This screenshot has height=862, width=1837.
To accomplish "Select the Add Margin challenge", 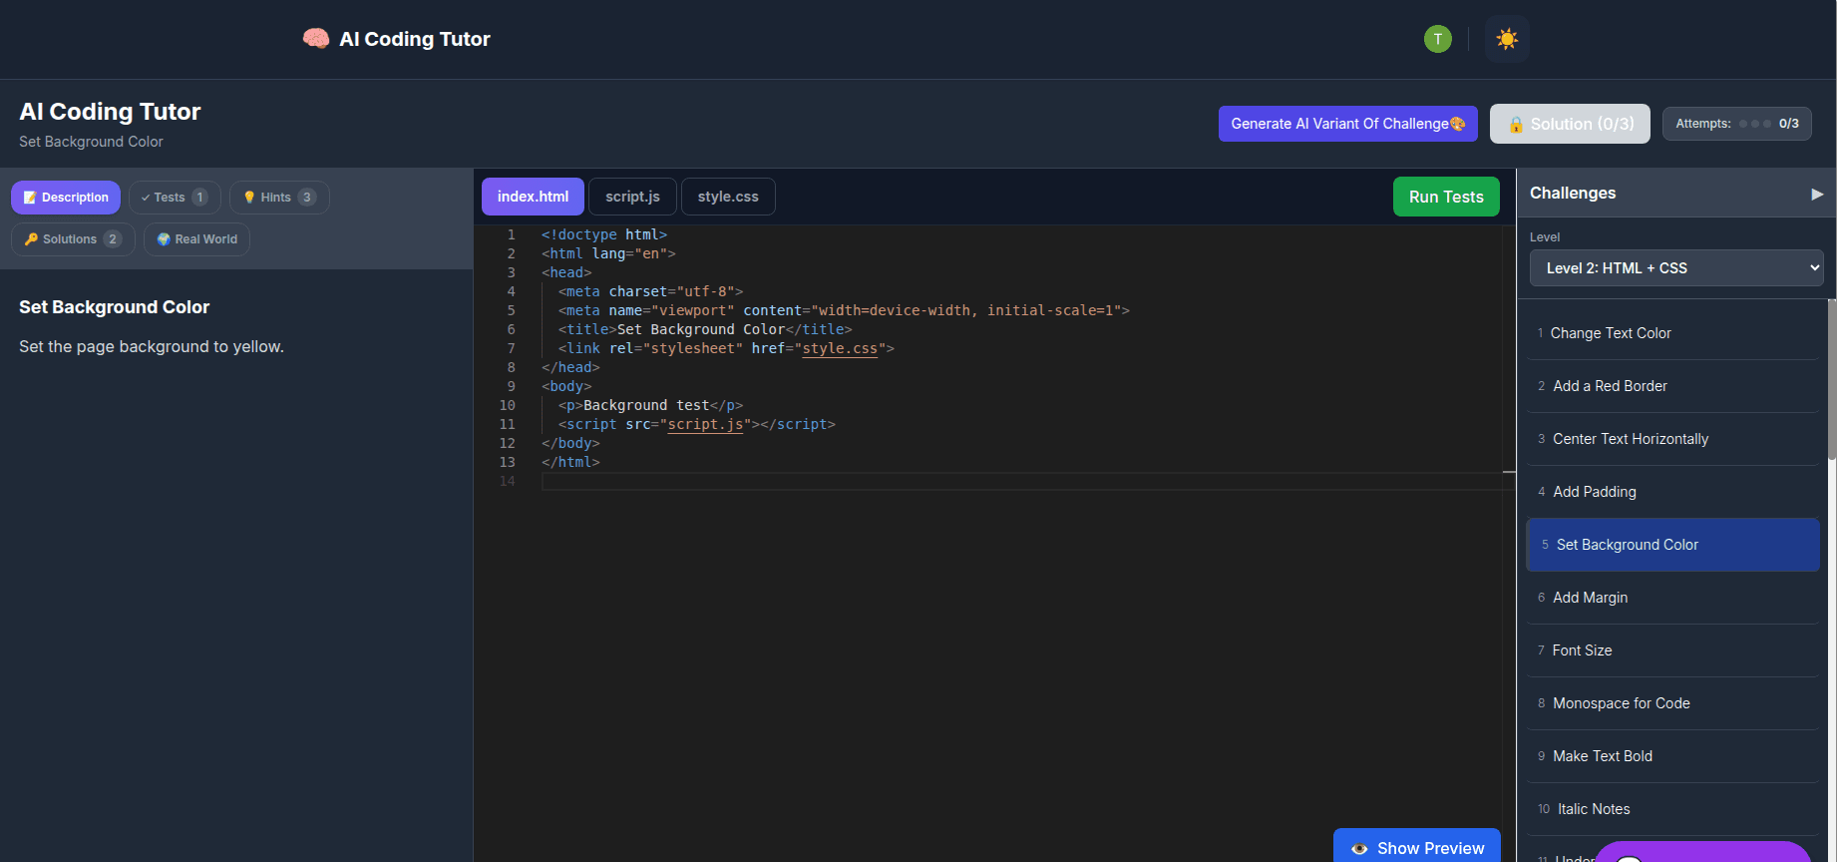I will tap(1673, 598).
